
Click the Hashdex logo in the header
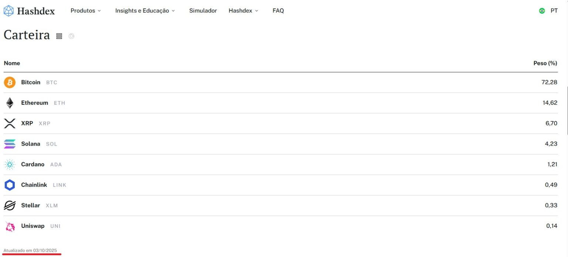(x=29, y=10)
